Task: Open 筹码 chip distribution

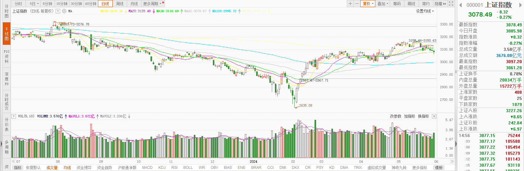Action: 397,4
